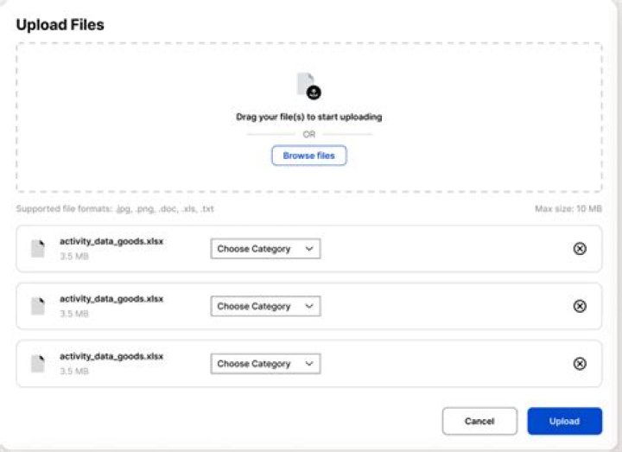Click the dashed drag-and-drop upload area
The height and width of the screenshot is (452, 622).
pos(309,118)
